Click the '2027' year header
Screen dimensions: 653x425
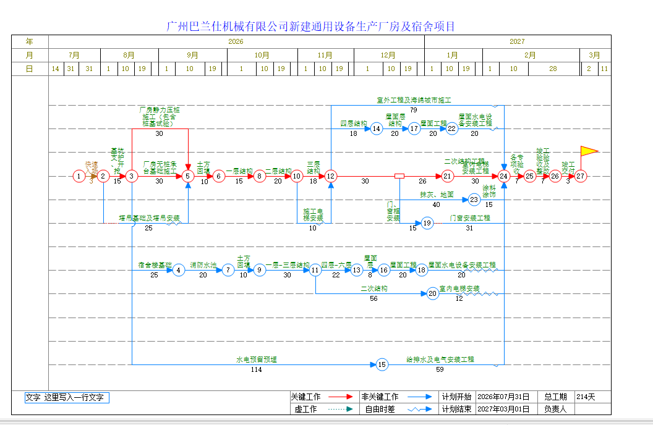click(x=518, y=41)
